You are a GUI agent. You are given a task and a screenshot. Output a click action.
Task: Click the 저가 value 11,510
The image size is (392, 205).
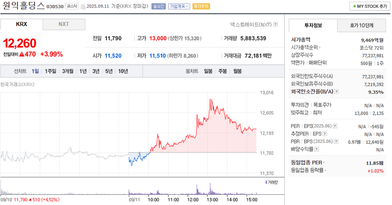[x=157, y=56]
